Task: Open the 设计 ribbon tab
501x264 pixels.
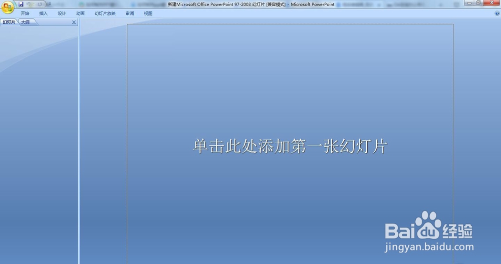Action: (62, 13)
